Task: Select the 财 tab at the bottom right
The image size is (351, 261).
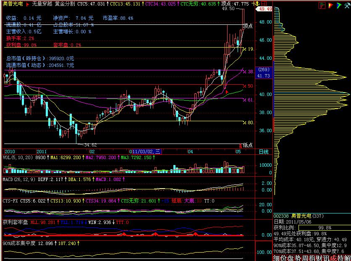Action: pyautogui.click(x=320, y=258)
